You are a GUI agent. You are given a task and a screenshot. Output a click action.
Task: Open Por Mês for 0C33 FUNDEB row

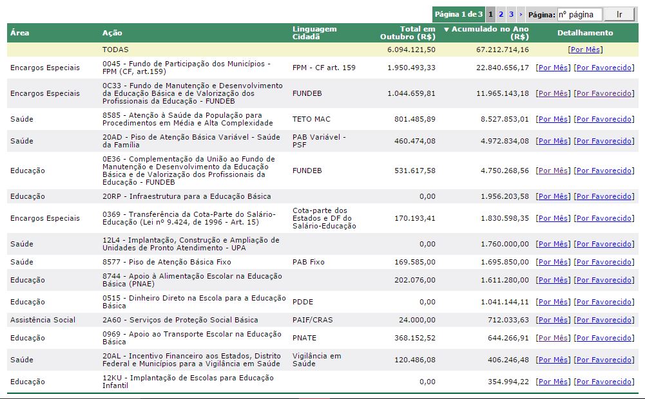click(x=554, y=94)
